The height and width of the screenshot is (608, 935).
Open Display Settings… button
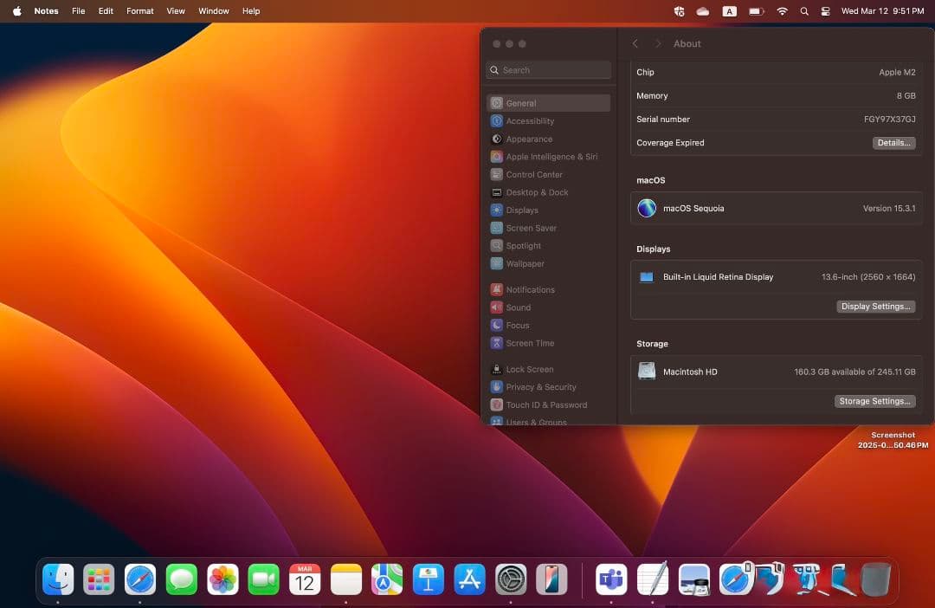pos(875,306)
